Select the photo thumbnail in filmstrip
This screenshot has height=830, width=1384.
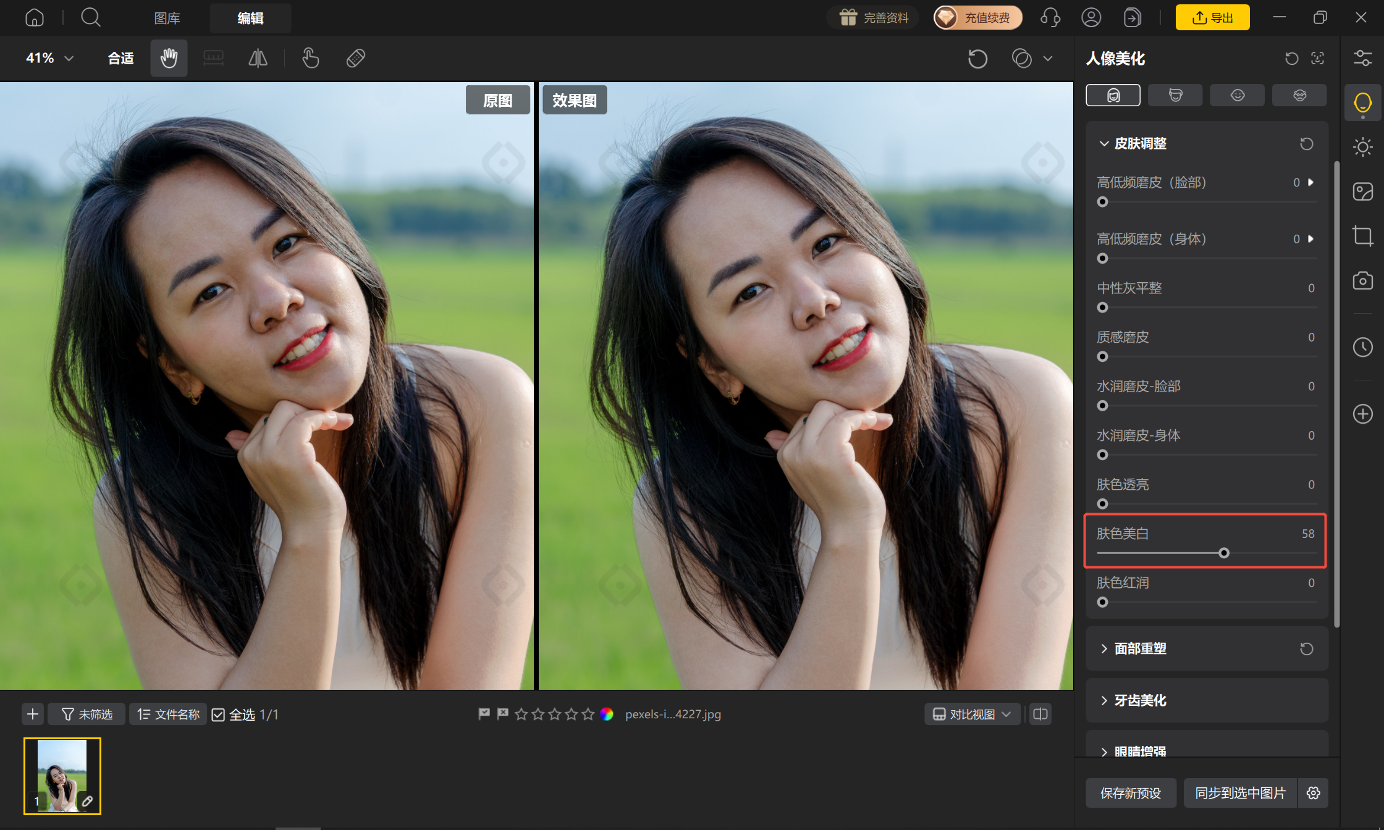pos(62,776)
